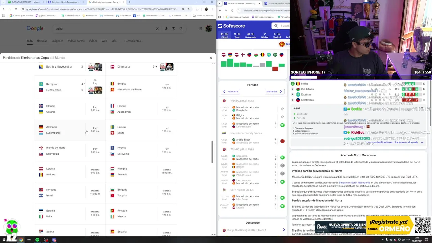Switch to GANACIAS OCTUBRE sheets tab

(x=25, y=2)
